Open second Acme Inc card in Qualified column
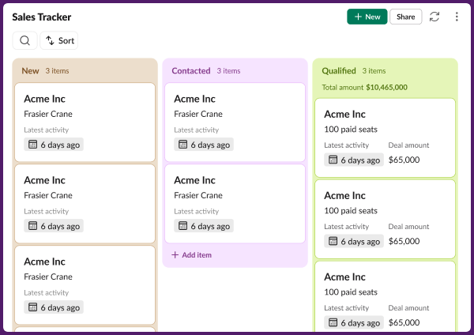 (385, 219)
